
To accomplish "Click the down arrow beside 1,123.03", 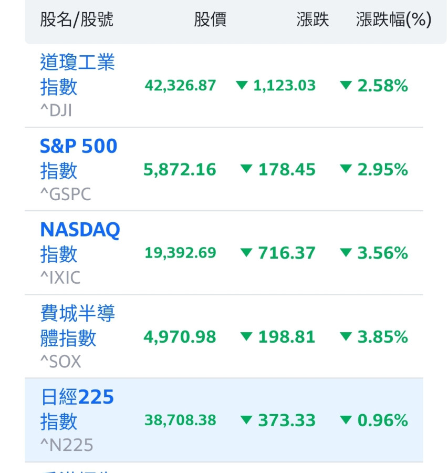I will [242, 85].
